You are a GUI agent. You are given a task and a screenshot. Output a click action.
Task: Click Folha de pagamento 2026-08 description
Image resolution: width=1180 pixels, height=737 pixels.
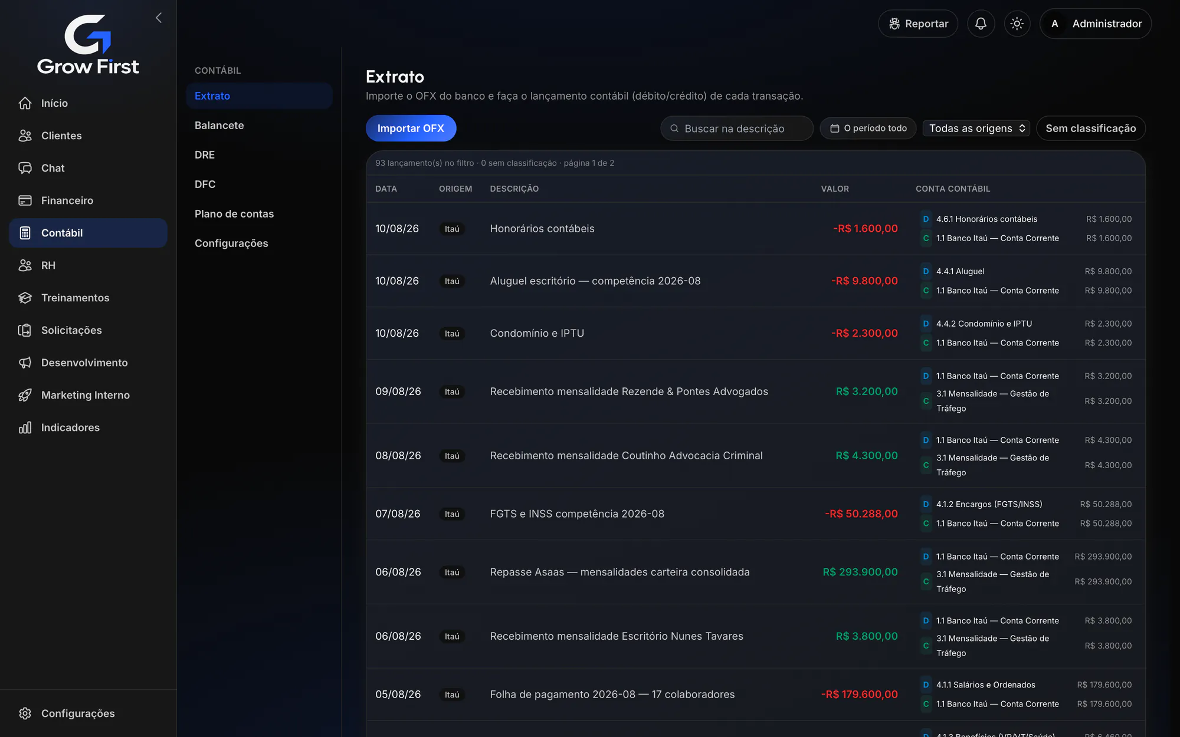tap(612, 695)
